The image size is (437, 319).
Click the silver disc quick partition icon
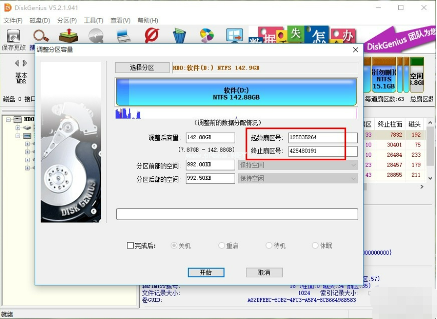96,36
